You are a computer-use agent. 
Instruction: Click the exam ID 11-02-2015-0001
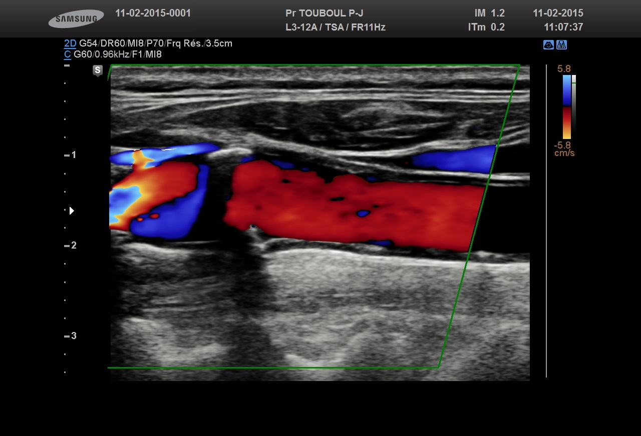point(153,13)
